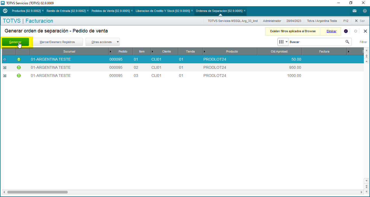Click the Sair exit button
The height and width of the screenshot is (197, 370).
(360, 21)
